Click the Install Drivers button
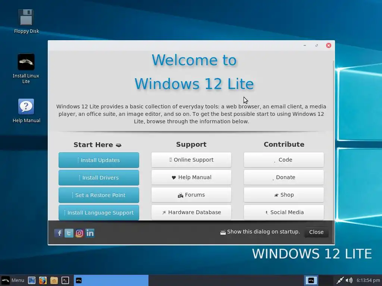 point(98,178)
